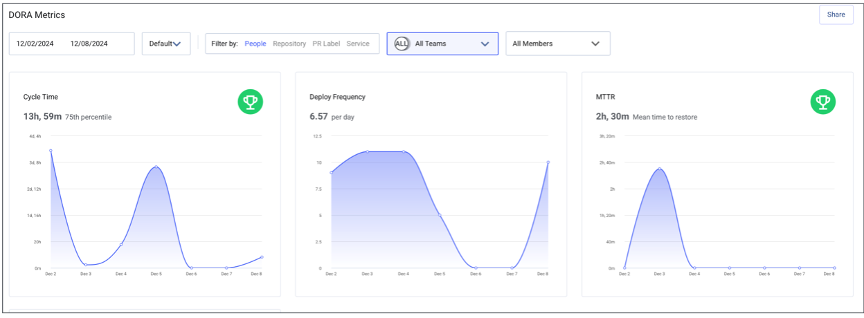
Task: Click the Cycle Time trophy badge
Action: click(x=251, y=102)
